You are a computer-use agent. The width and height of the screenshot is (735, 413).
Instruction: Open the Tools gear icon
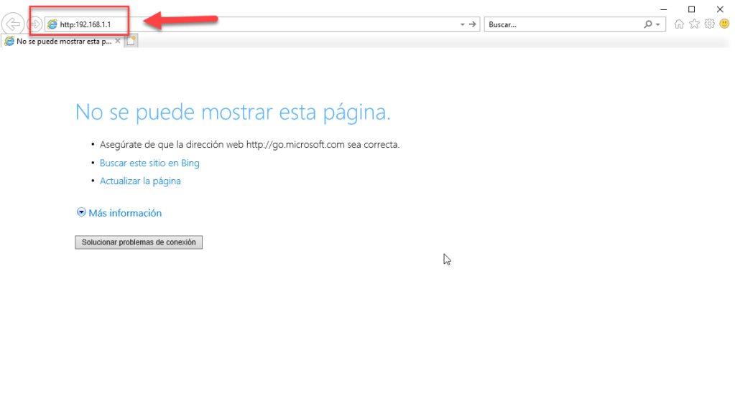[709, 24]
